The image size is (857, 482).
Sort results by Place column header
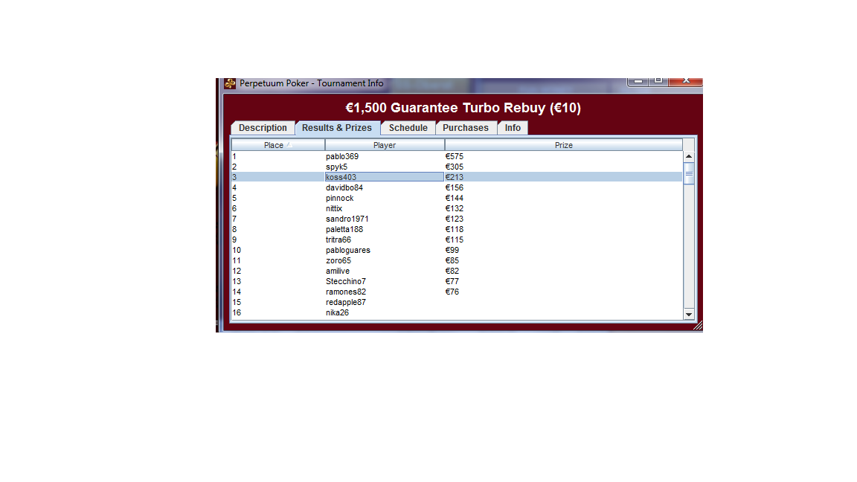(277, 145)
